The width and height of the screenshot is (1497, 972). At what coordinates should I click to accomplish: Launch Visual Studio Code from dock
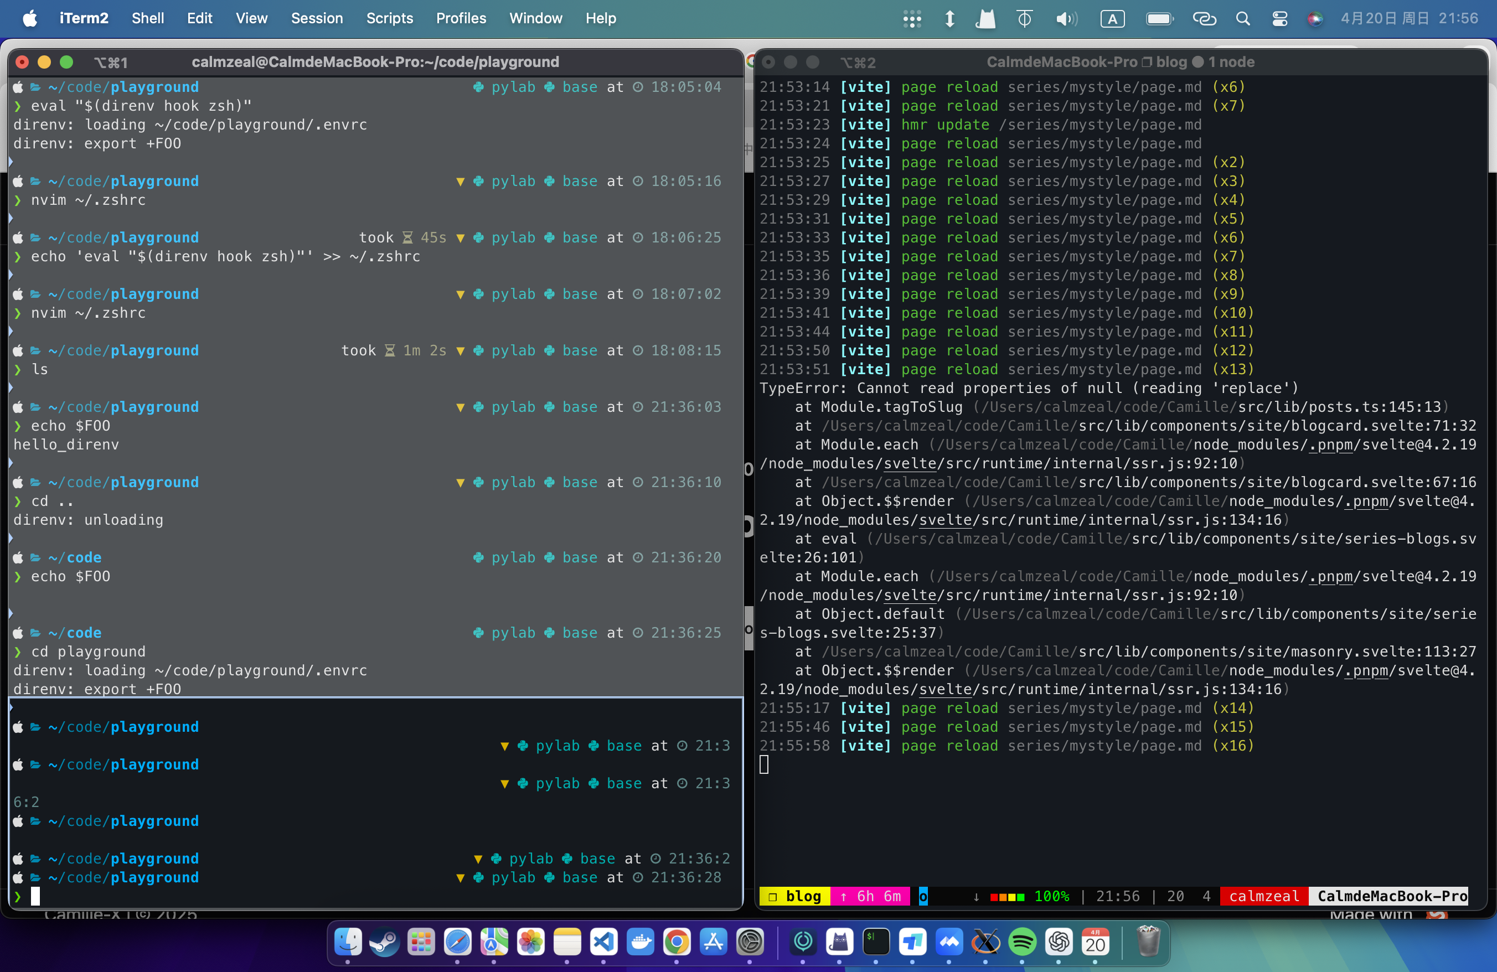click(x=603, y=942)
